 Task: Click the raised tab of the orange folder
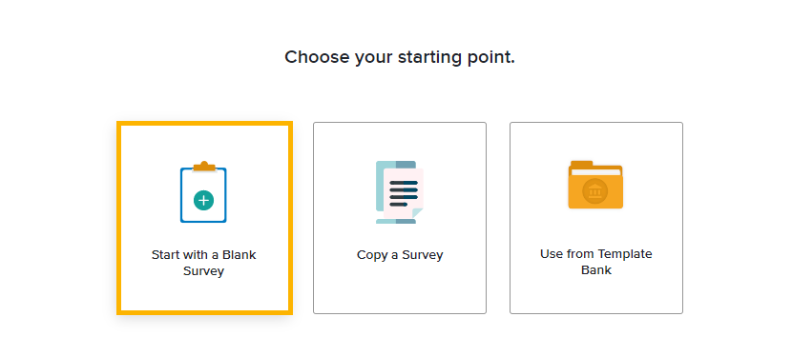tap(581, 165)
